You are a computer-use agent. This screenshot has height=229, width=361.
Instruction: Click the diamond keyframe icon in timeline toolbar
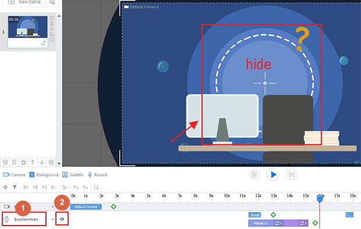coord(5,187)
